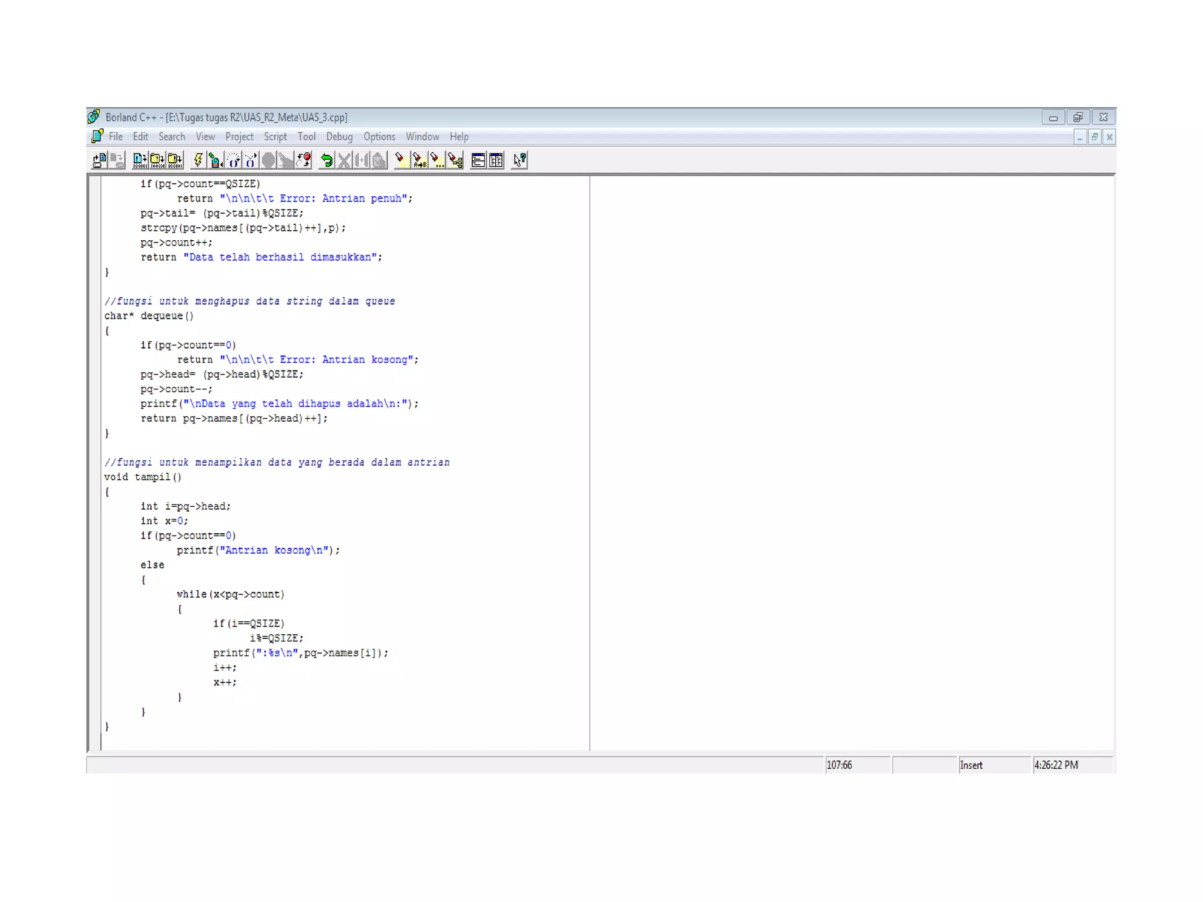Open the Options menu
The height and width of the screenshot is (902, 1203).
coord(379,137)
